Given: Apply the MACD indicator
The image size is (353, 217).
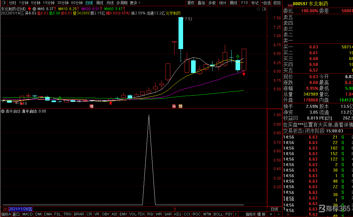Looking at the screenshot, I should pos(28,214).
